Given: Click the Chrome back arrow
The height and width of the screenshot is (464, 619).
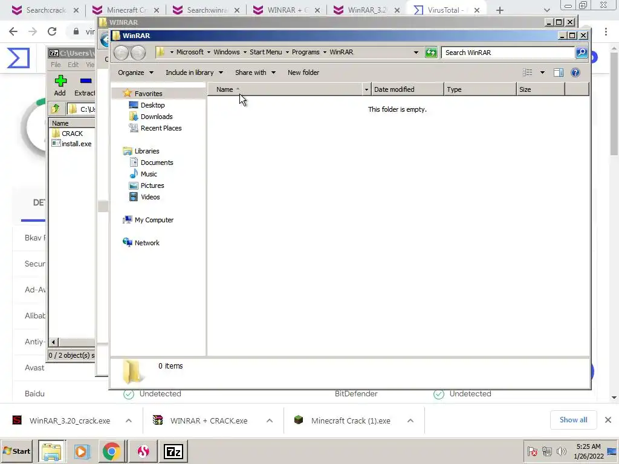Looking at the screenshot, I should tap(13, 31).
